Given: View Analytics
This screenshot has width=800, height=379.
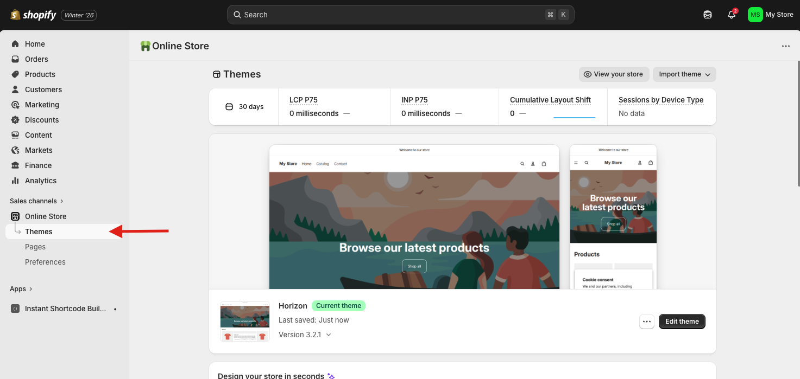Looking at the screenshot, I should tap(40, 181).
